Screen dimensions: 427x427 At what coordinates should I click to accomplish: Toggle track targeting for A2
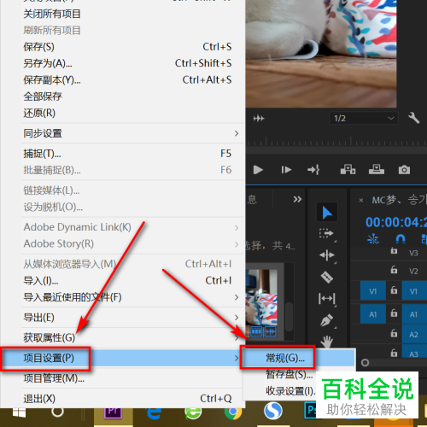click(x=414, y=334)
